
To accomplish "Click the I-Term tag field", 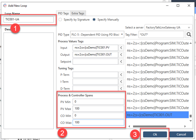I will [x=95, y=82].
